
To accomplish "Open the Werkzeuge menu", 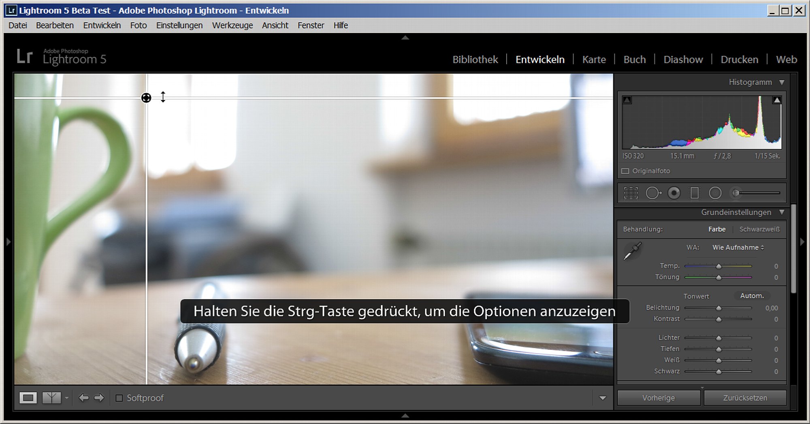I will click(x=232, y=26).
